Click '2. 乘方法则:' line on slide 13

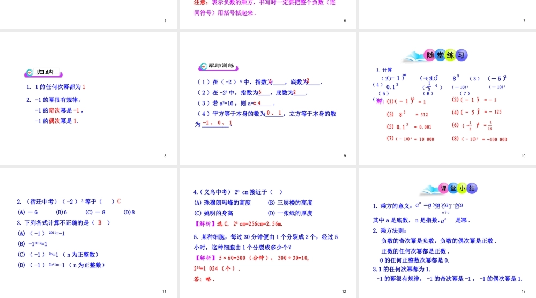click(x=389, y=230)
